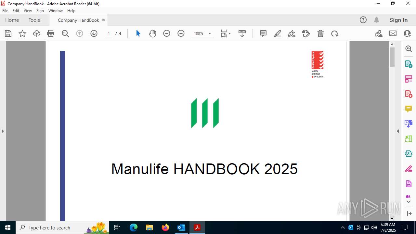Print the document
The height and width of the screenshot is (234, 416).
click(x=51, y=33)
